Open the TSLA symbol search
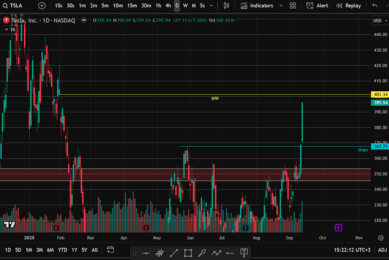Image resolution: width=389 pixels, height=260 pixels. (17, 6)
